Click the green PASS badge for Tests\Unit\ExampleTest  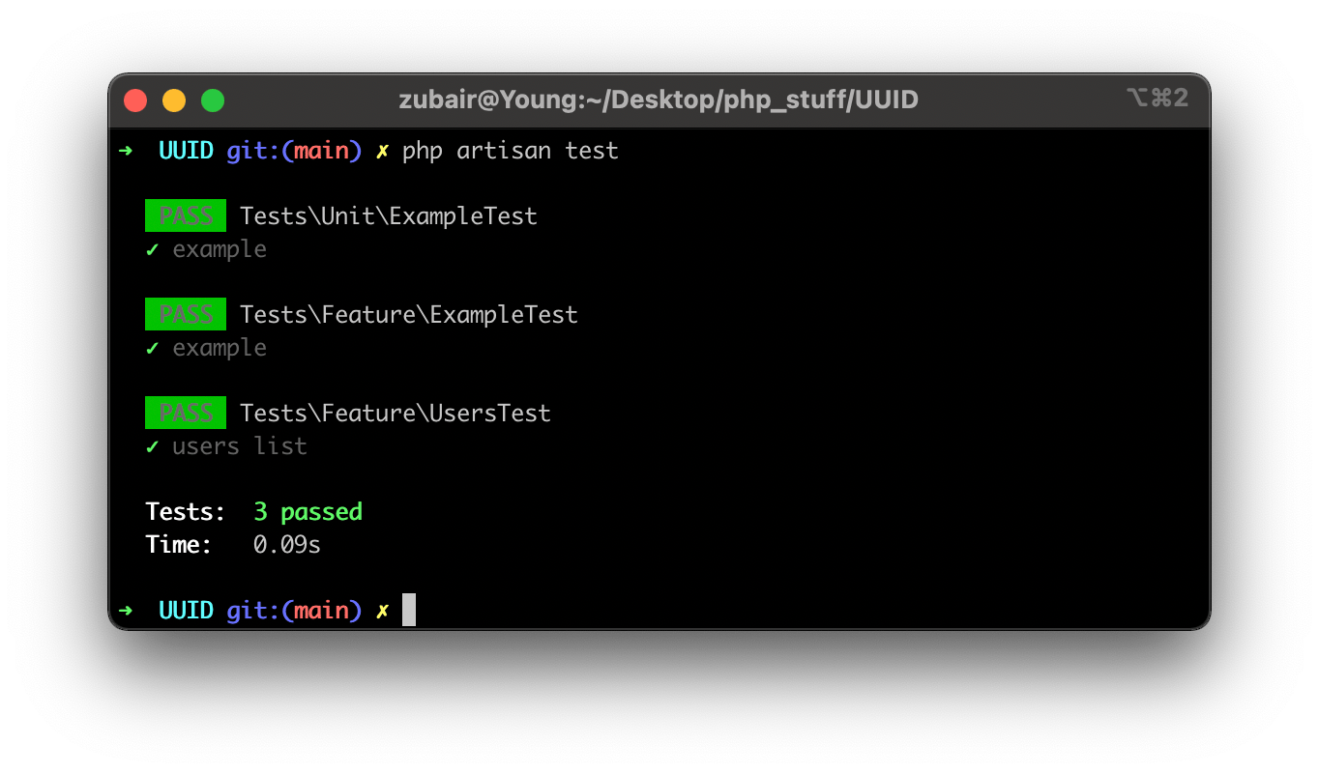(x=185, y=215)
